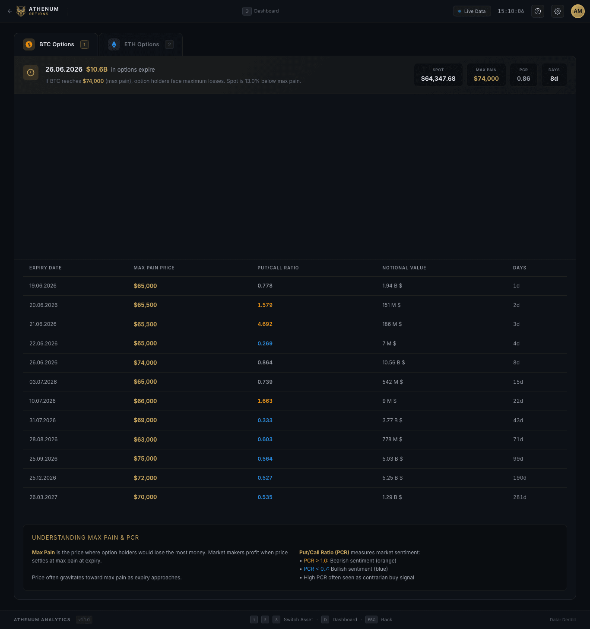Click the Live Data indicator

tap(472, 11)
